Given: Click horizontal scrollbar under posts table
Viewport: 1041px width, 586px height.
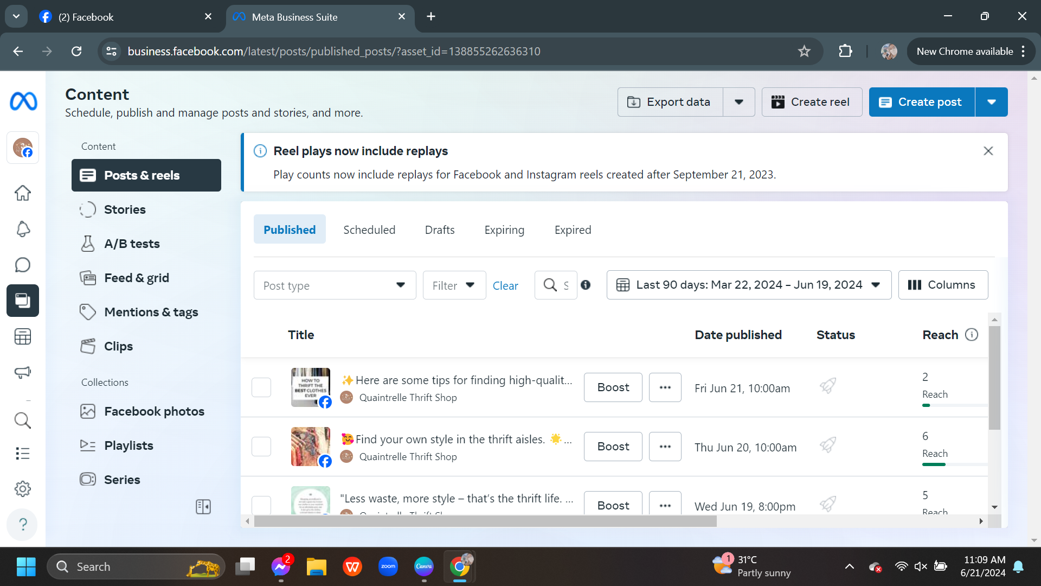Looking at the screenshot, I should click(x=485, y=521).
